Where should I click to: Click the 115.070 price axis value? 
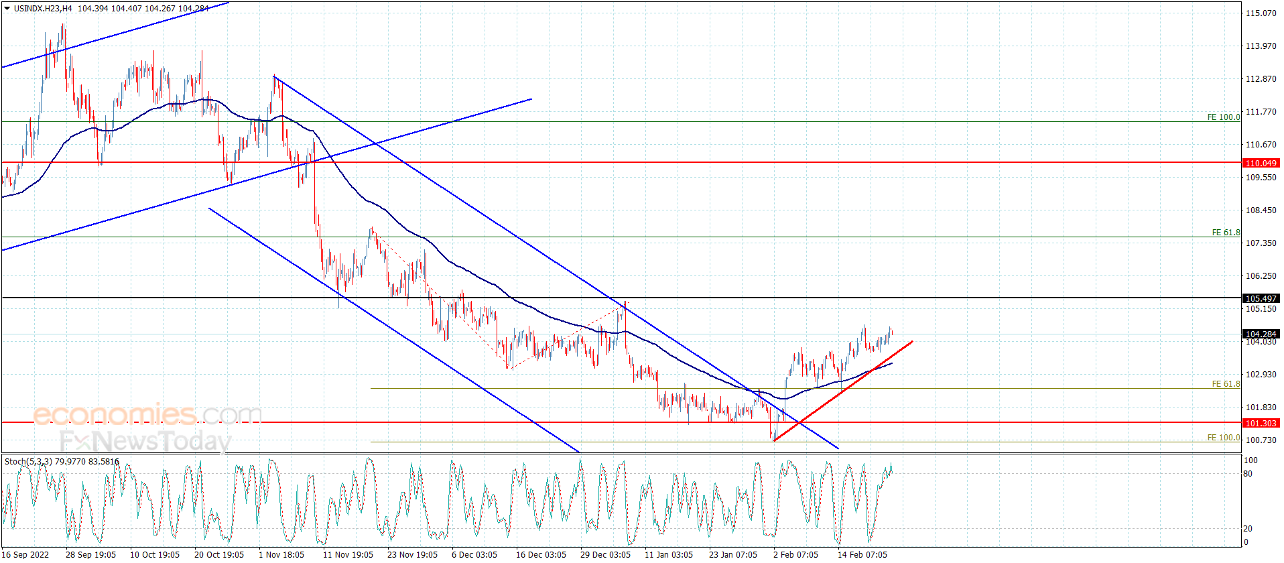[x=1261, y=13]
